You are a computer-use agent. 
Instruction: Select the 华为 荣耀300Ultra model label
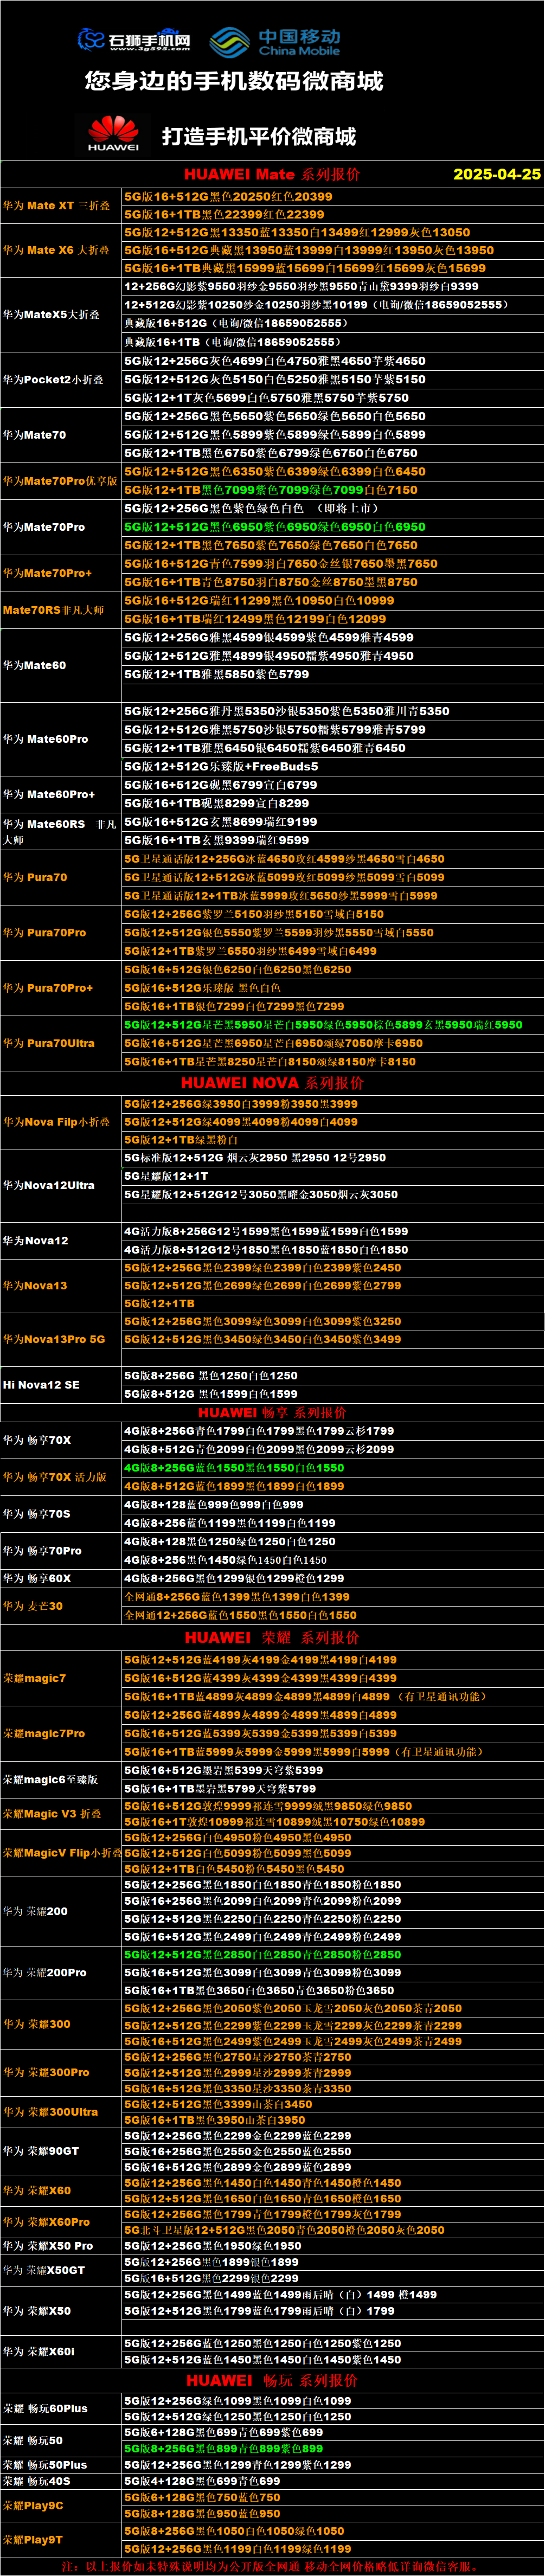tap(50, 2112)
